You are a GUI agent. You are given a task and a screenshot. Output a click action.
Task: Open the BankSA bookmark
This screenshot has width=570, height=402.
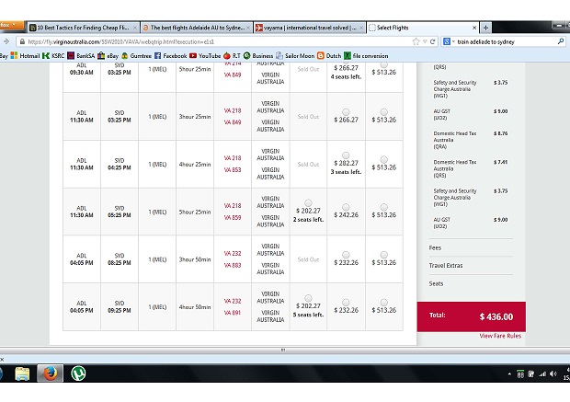(81, 56)
